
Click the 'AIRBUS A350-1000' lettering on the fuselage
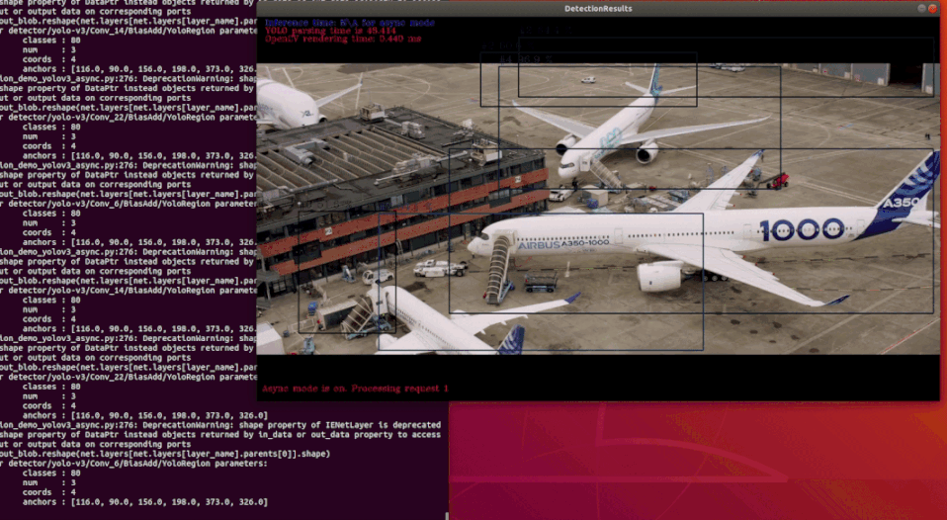pyautogui.click(x=562, y=244)
